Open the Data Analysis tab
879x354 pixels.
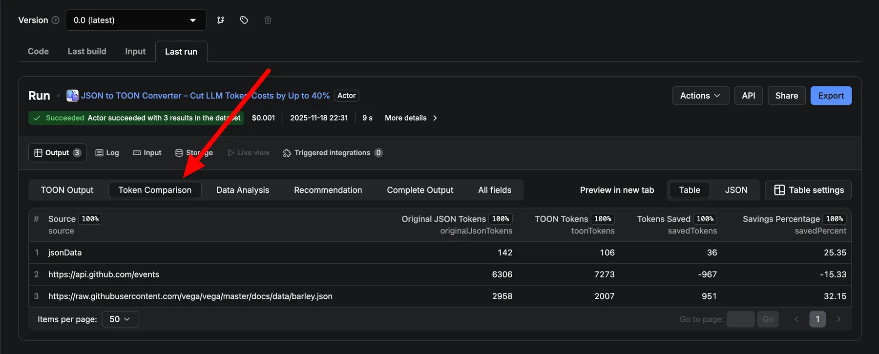pos(243,190)
